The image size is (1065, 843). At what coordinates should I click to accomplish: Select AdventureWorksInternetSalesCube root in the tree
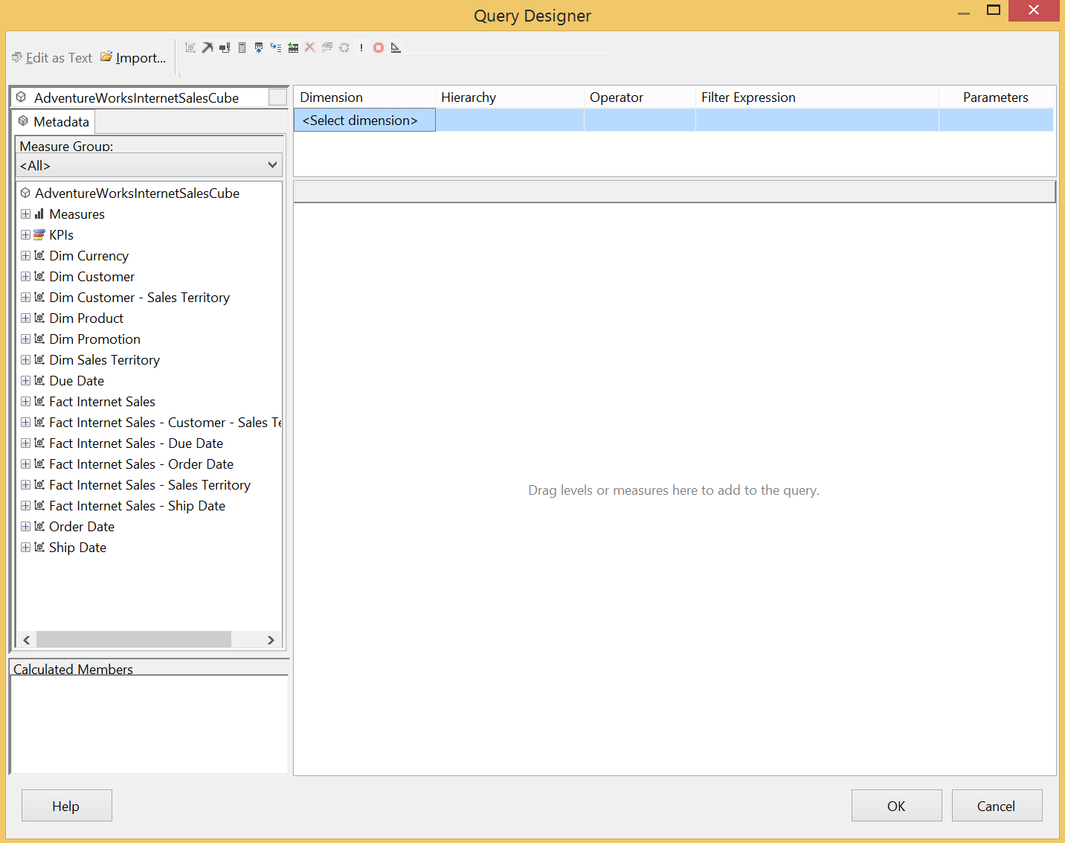[x=137, y=193]
